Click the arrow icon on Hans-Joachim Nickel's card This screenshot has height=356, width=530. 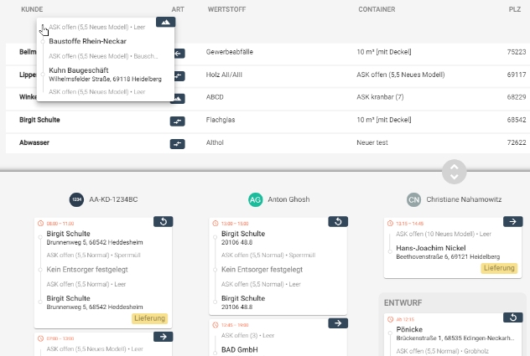pos(512,222)
